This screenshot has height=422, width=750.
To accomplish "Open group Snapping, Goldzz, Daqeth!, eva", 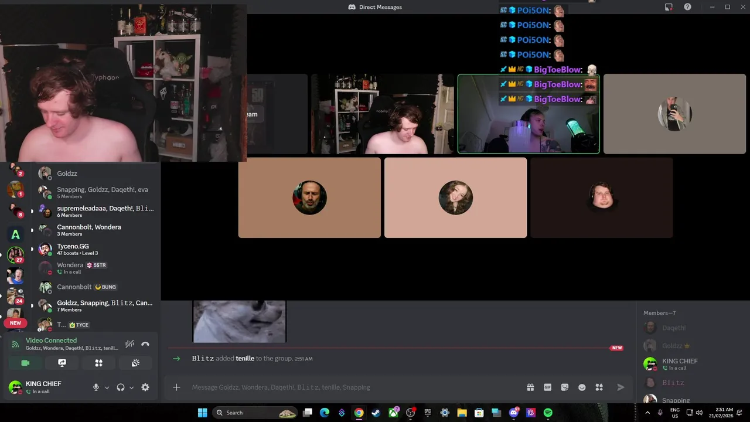I will 97,192.
